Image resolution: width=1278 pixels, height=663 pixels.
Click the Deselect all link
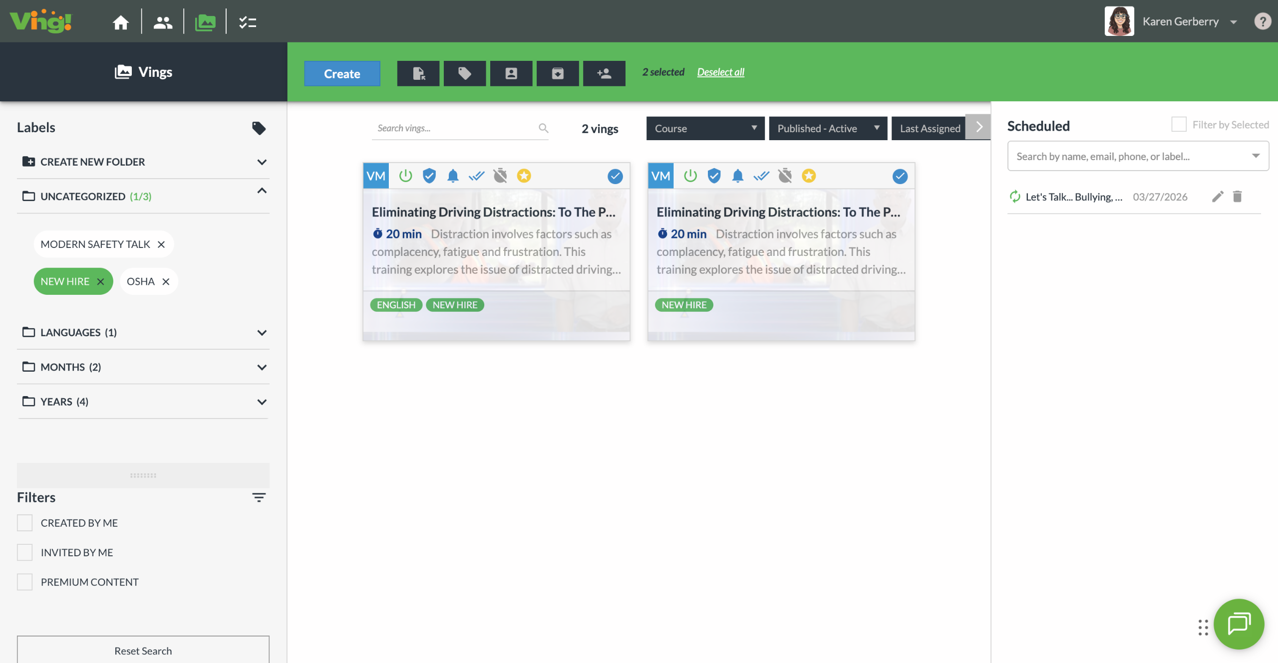[x=720, y=72]
